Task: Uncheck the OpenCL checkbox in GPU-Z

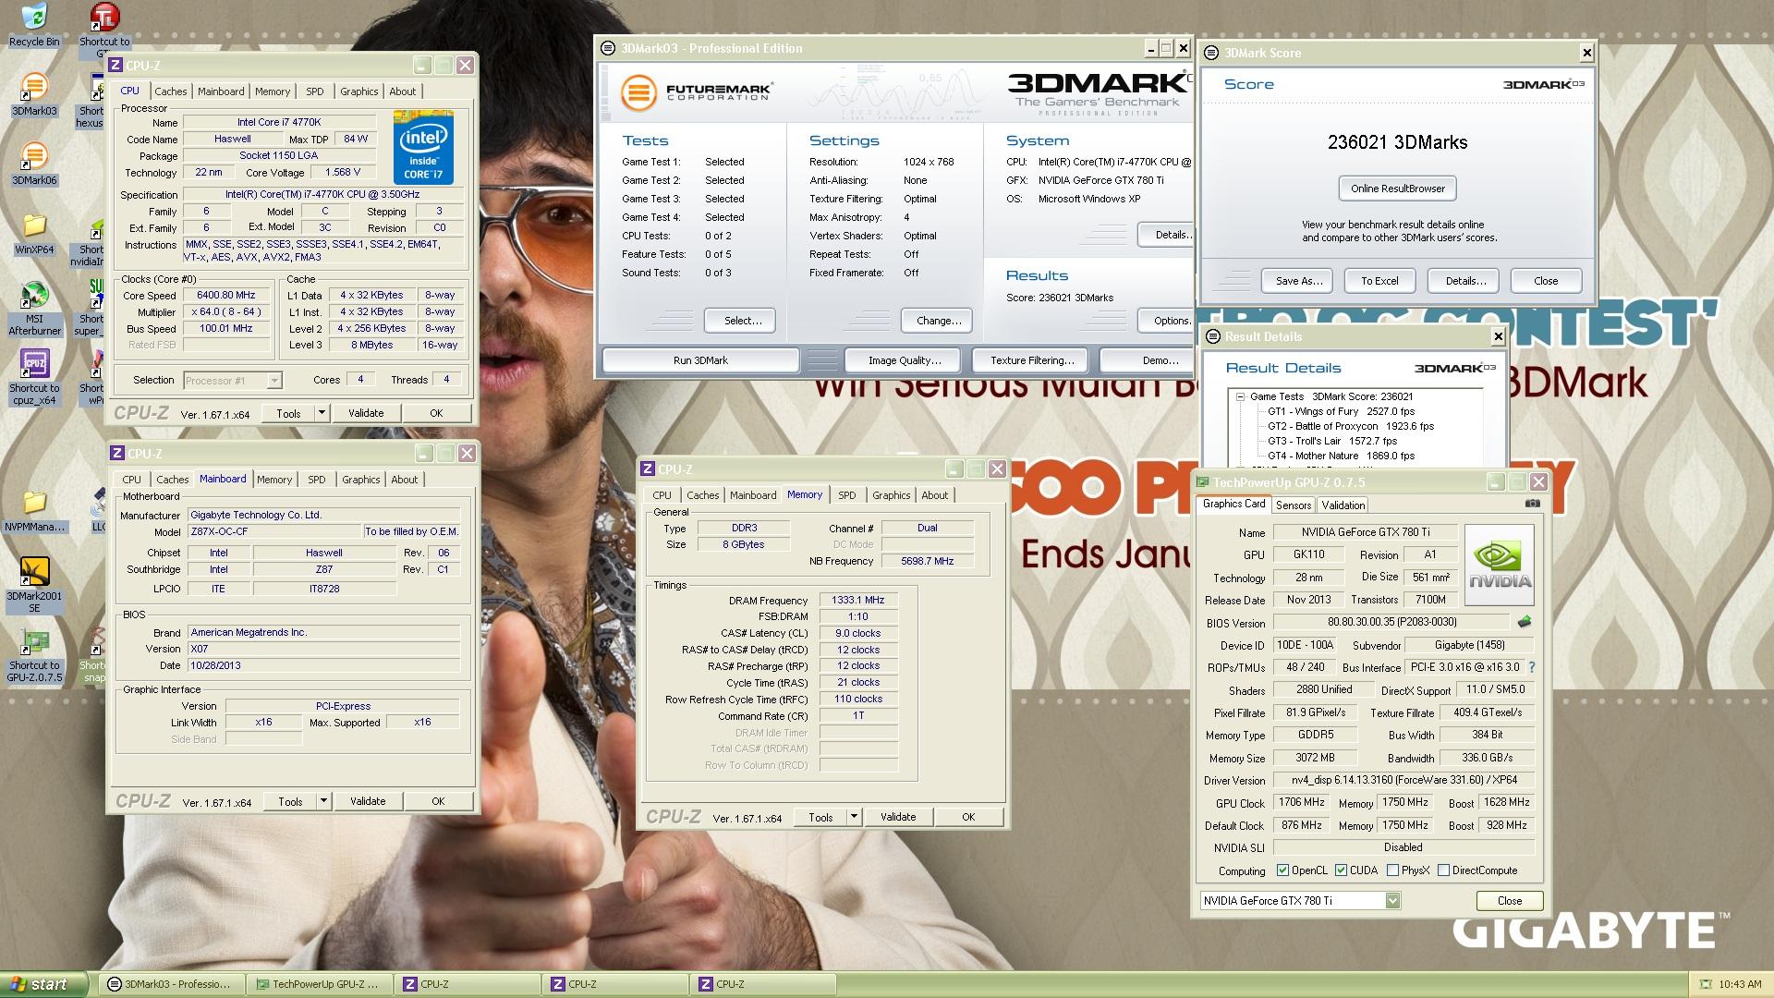Action: [x=1282, y=870]
